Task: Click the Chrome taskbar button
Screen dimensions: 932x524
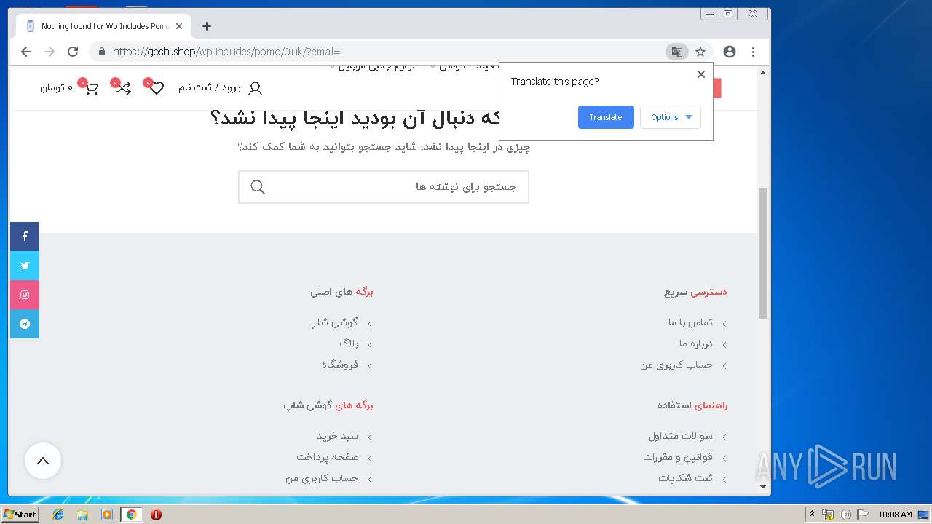Action: pos(132,515)
